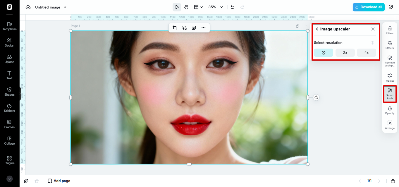This screenshot has width=399, height=187.
Task: Open the Arrange panel
Action: pyautogui.click(x=390, y=125)
